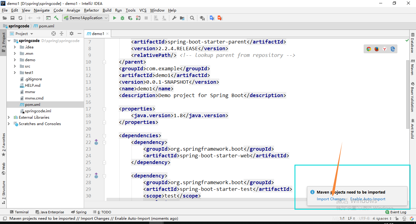Image resolution: width=416 pixels, height=224 pixels.
Task: Expand the src folder
Action: pos(15,66)
